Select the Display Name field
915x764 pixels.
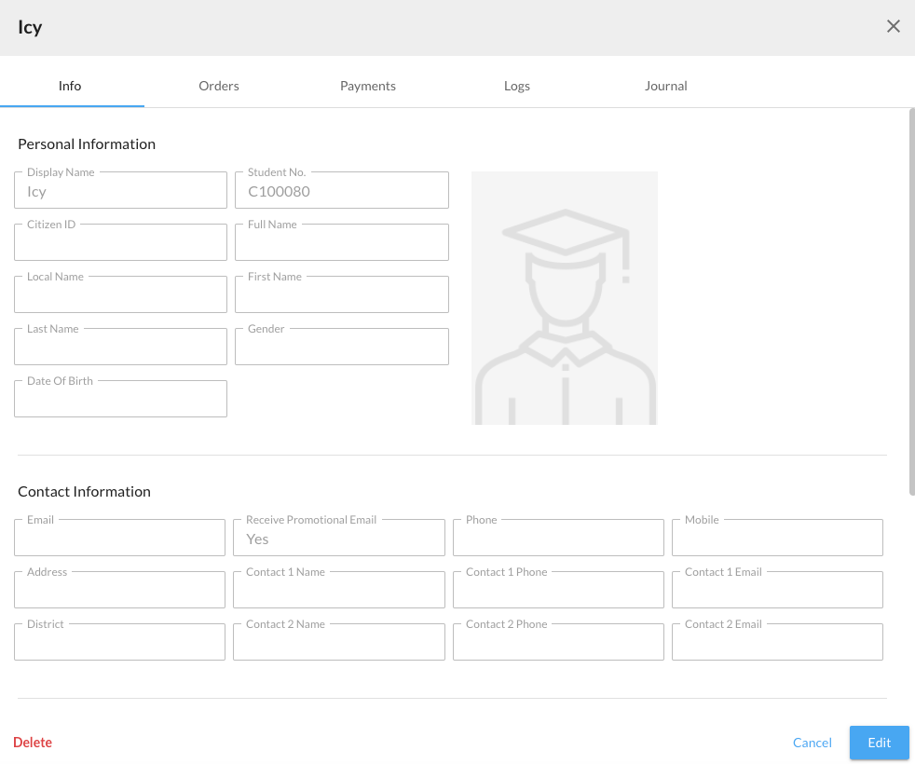121,190
